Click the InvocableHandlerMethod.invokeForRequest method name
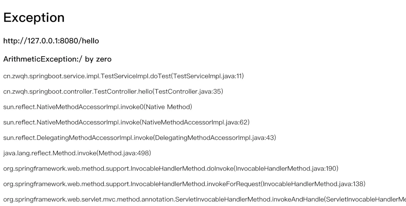The height and width of the screenshot is (206, 406). (x=196, y=184)
